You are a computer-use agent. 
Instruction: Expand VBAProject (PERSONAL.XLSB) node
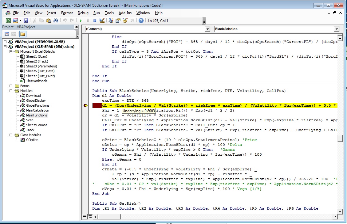5,41
